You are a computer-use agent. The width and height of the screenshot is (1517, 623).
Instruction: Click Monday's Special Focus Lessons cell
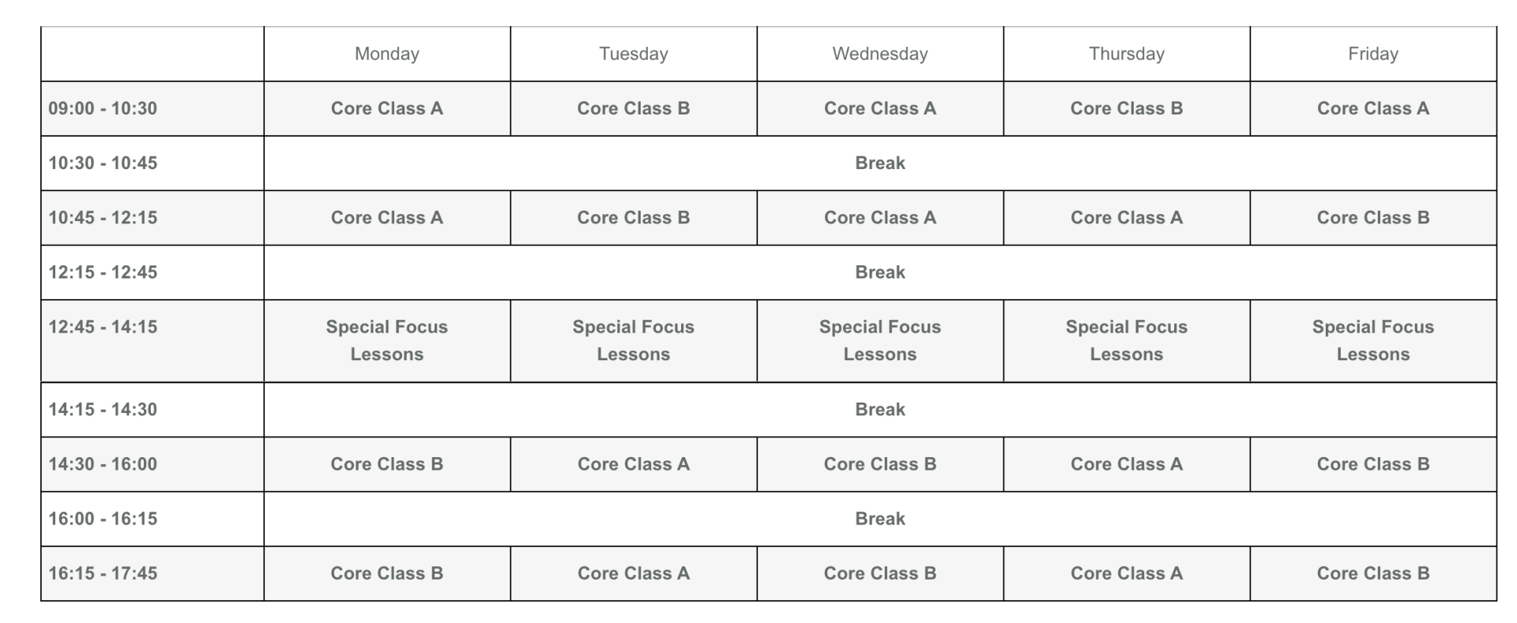[387, 340]
